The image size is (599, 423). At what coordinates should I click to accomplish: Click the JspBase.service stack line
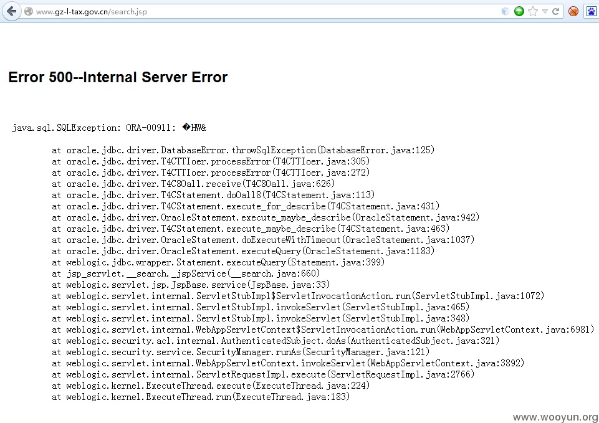191,285
